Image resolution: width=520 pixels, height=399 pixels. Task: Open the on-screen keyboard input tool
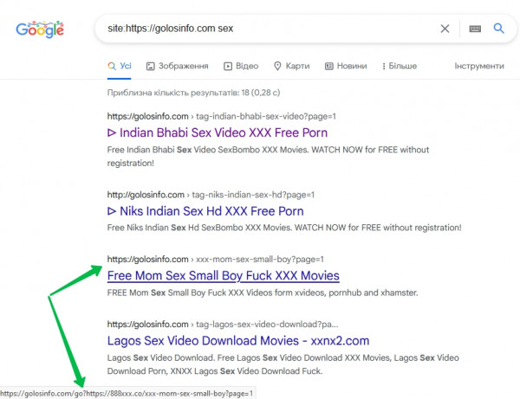click(x=475, y=29)
